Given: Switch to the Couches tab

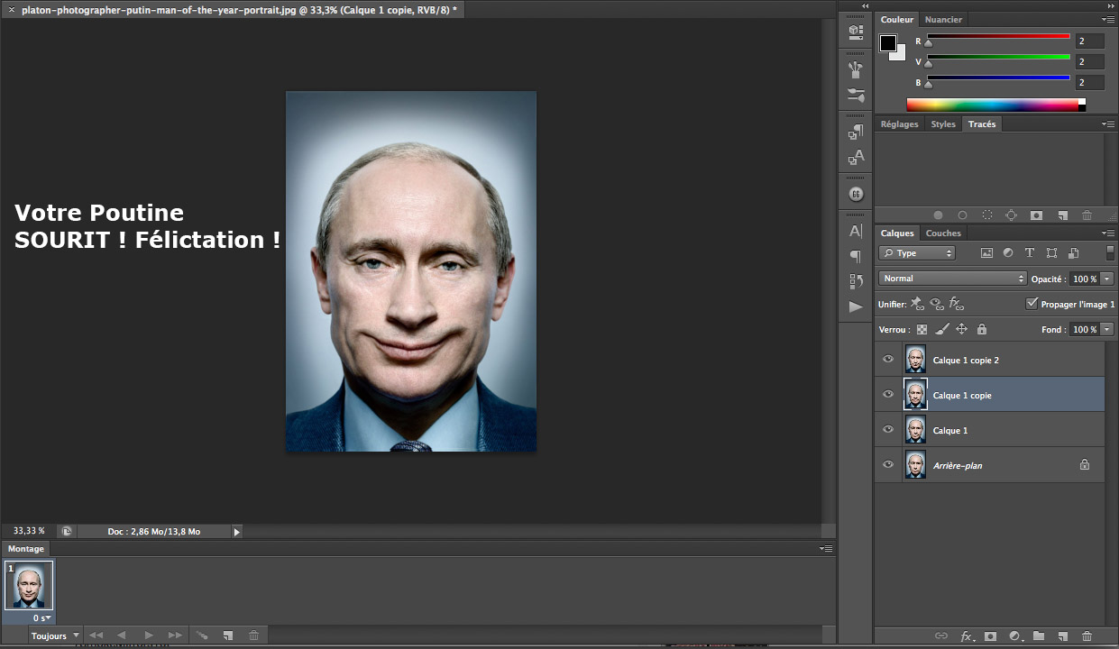Looking at the screenshot, I should tap(943, 233).
